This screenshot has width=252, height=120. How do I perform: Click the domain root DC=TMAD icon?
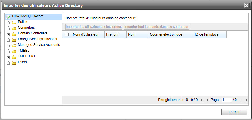coord(8,17)
